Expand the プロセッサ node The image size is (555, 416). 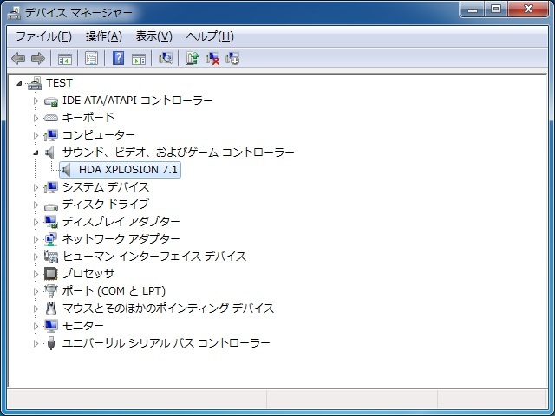pyautogui.click(x=36, y=274)
